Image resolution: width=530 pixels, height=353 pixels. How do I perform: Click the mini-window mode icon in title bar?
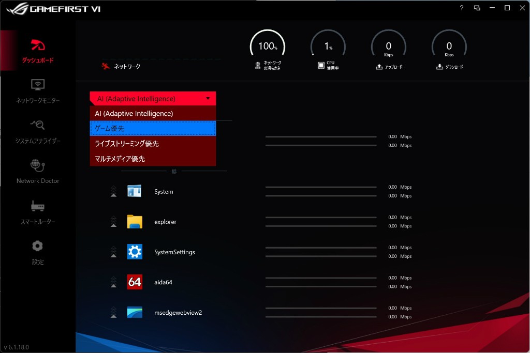[477, 8]
